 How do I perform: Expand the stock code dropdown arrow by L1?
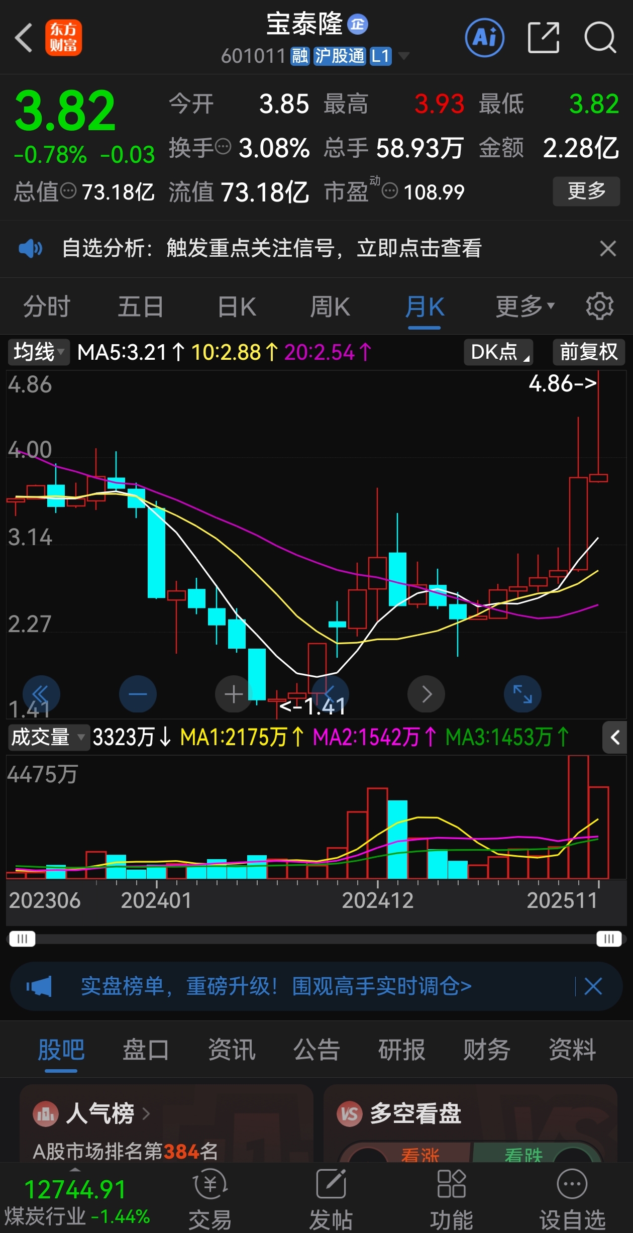click(403, 56)
